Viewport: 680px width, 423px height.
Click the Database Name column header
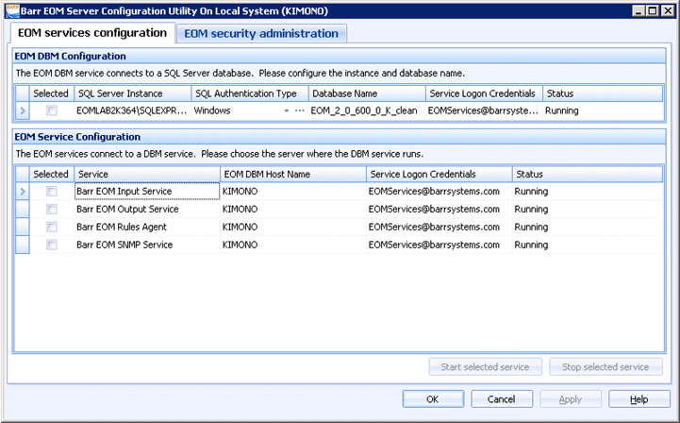(x=367, y=93)
